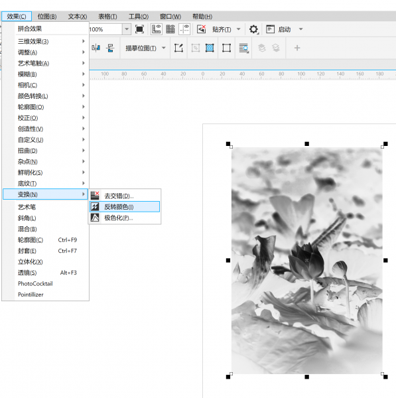Click the mirror horizontally icon

[x=96, y=48]
